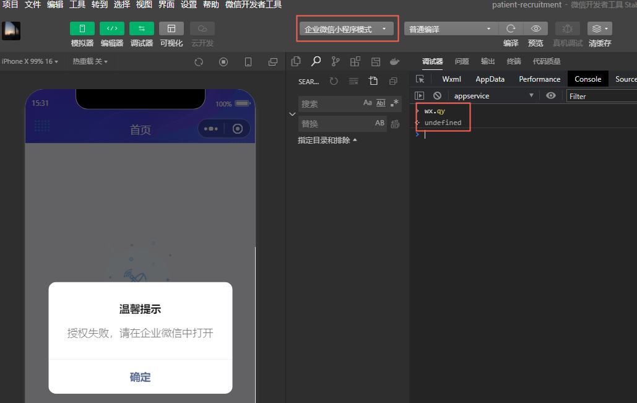Open the 工具 menu
Screen dimensions: 637x403
coord(77,4)
